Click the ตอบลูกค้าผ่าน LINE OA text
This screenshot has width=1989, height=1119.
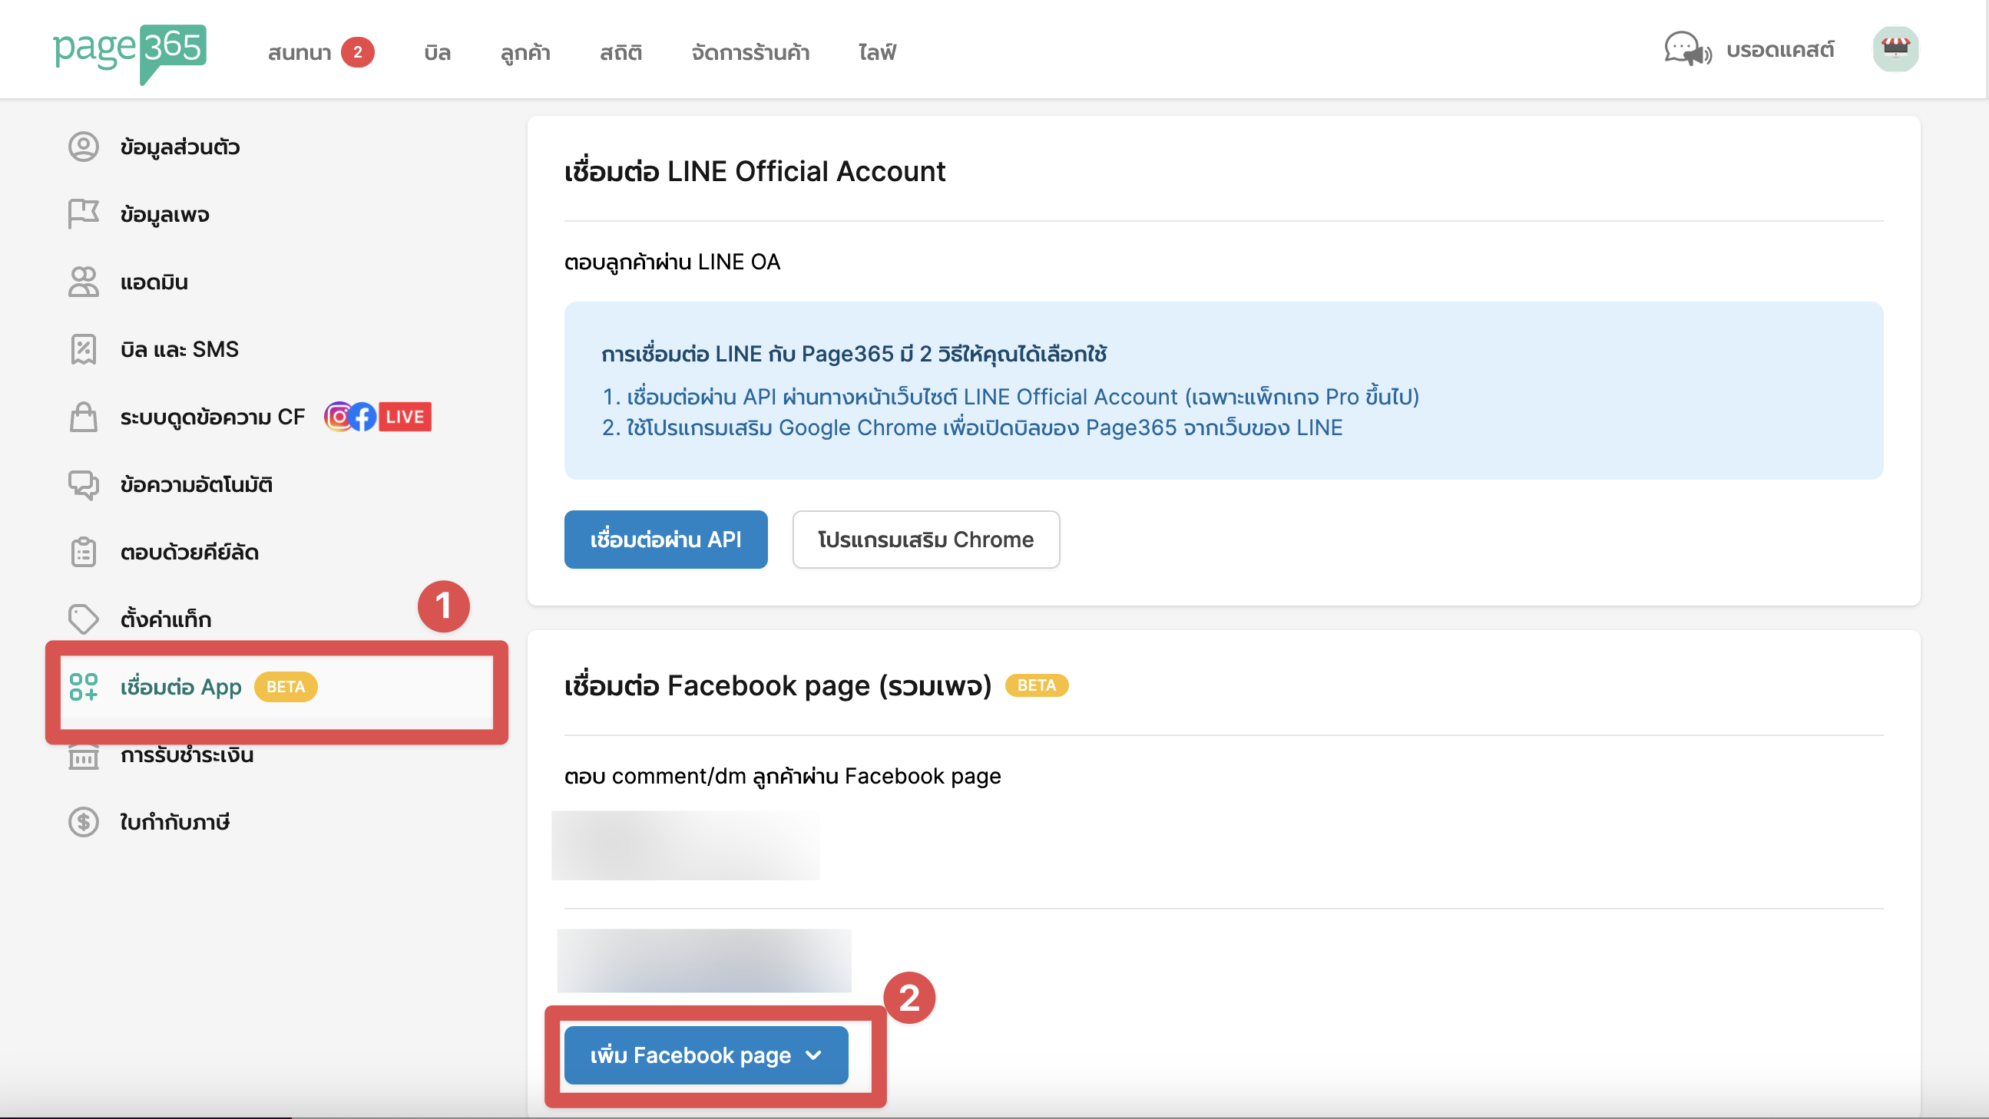pyautogui.click(x=673, y=262)
